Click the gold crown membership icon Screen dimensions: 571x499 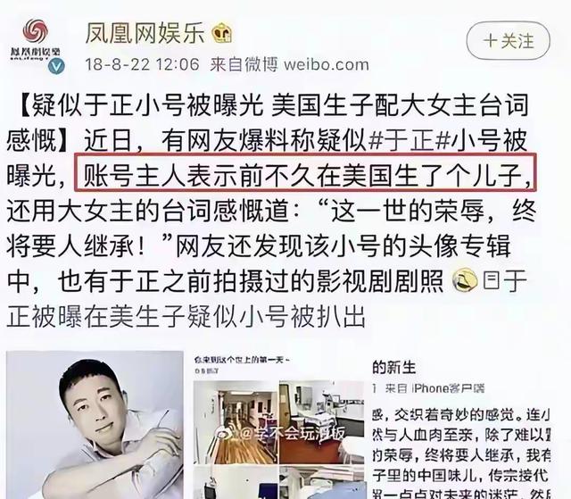tap(222, 34)
